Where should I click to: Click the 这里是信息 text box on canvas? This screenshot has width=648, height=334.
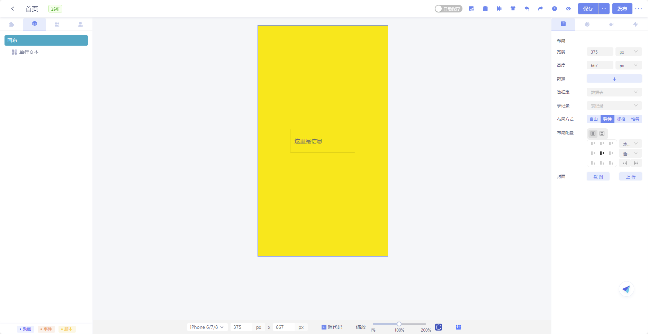(x=323, y=141)
